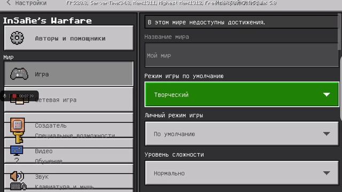Click the achievements unavailable notice
This screenshot has height=192, width=342.
(242, 22)
